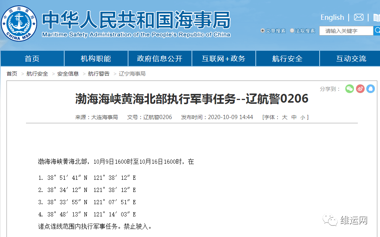
Task: Select the 法规搜索 radio button
Action: (x=292, y=31)
